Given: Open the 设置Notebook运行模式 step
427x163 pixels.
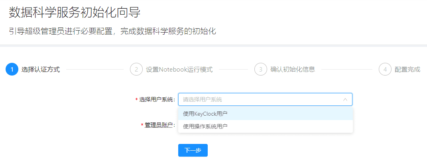Looking at the screenshot, I should point(179,70).
